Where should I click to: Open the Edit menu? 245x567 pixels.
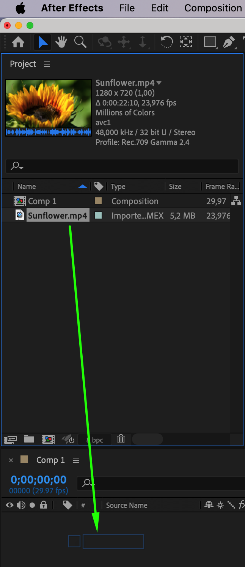pos(160,8)
